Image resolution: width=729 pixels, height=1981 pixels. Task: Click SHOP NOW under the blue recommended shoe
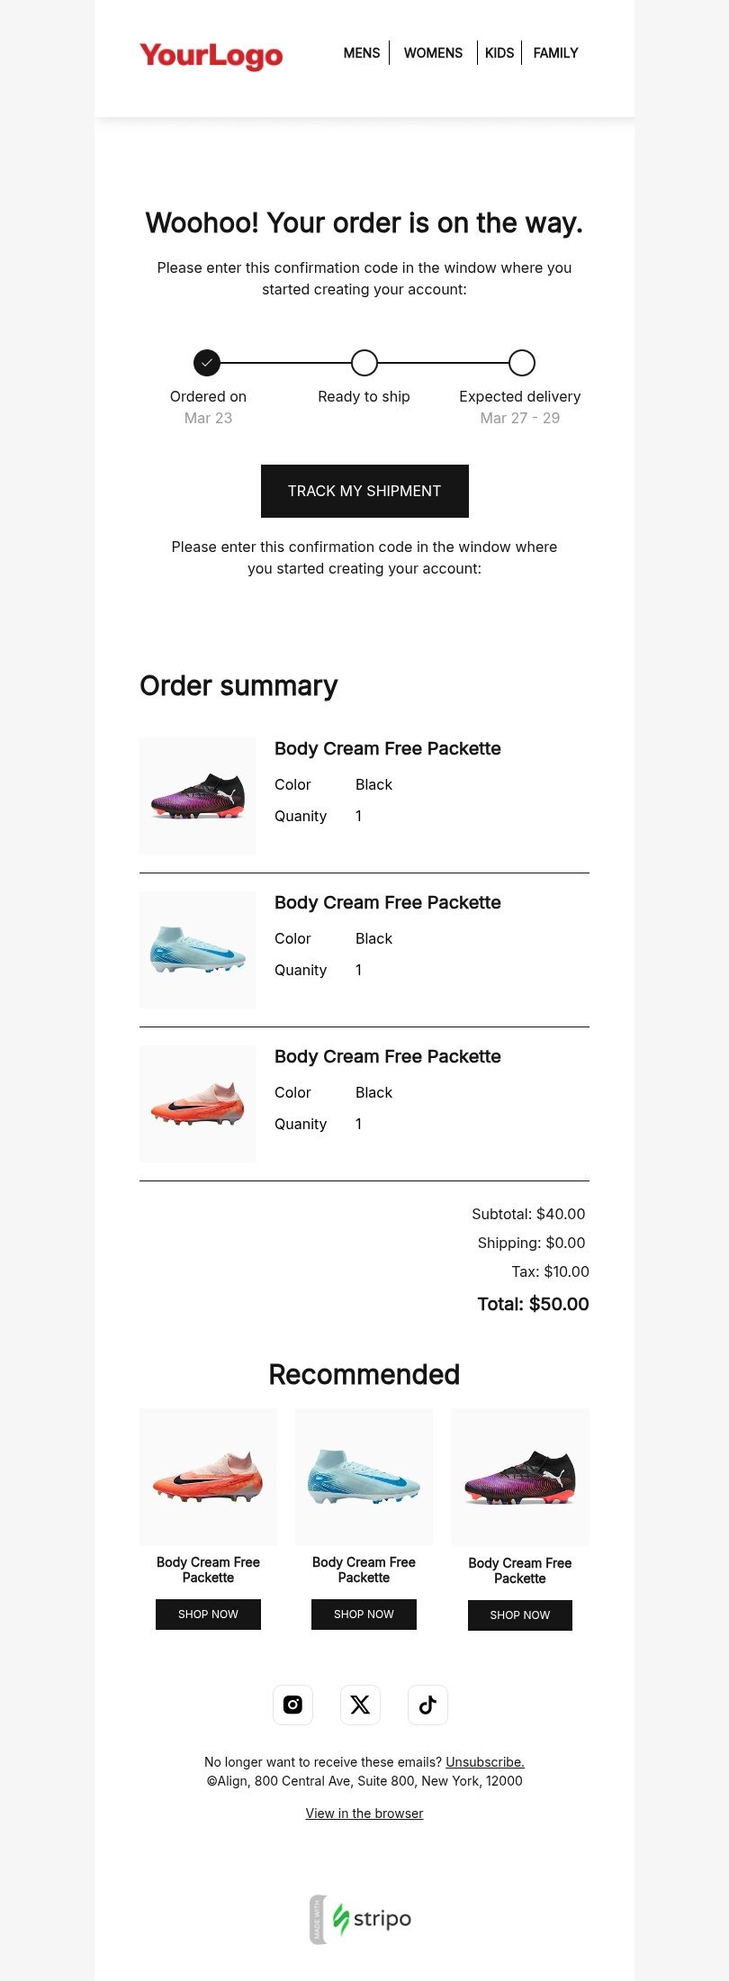click(x=364, y=1615)
